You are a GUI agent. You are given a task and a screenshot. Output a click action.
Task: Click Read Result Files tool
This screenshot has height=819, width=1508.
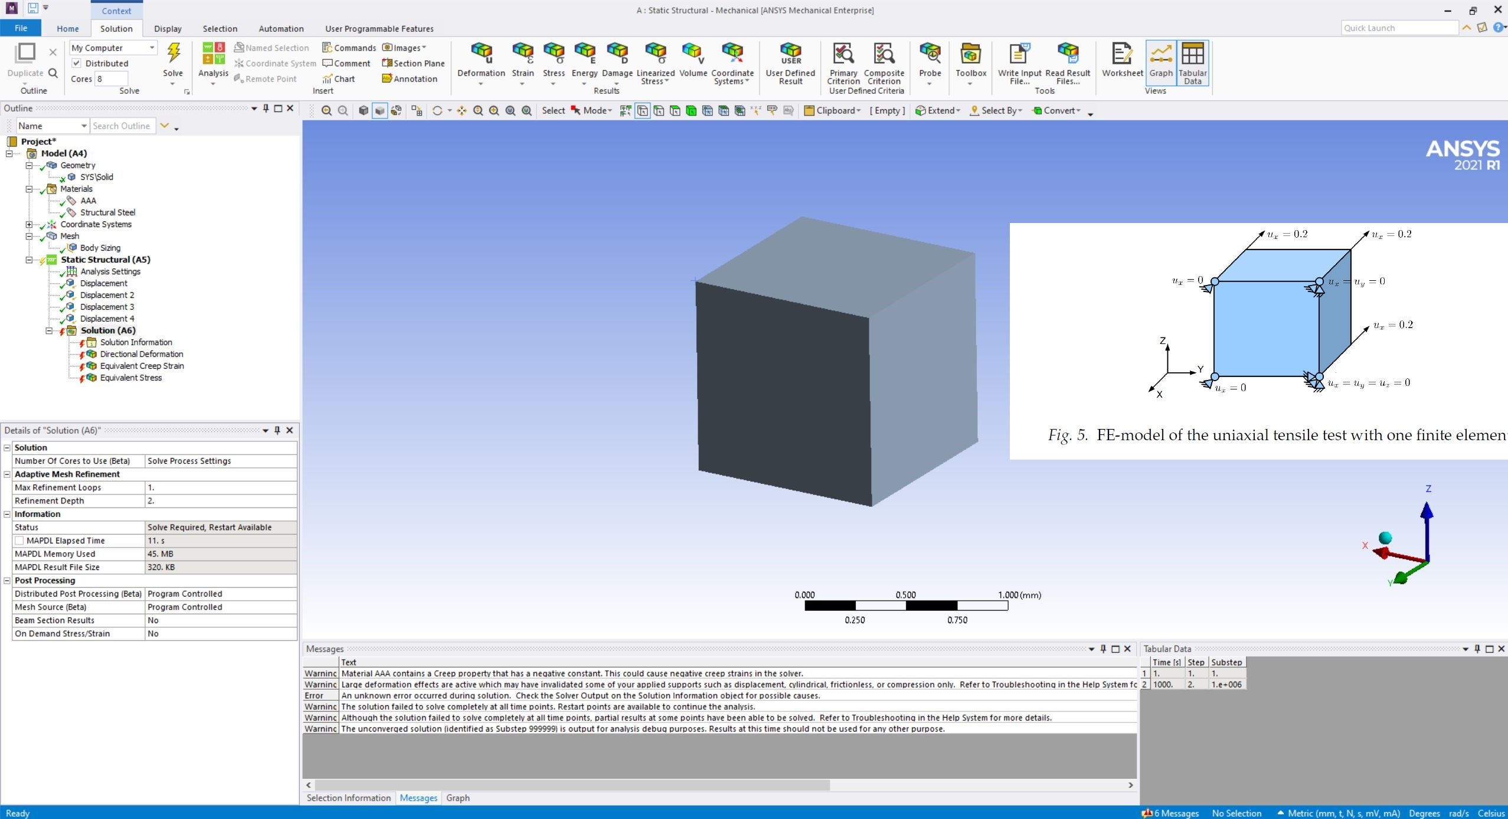(1068, 64)
